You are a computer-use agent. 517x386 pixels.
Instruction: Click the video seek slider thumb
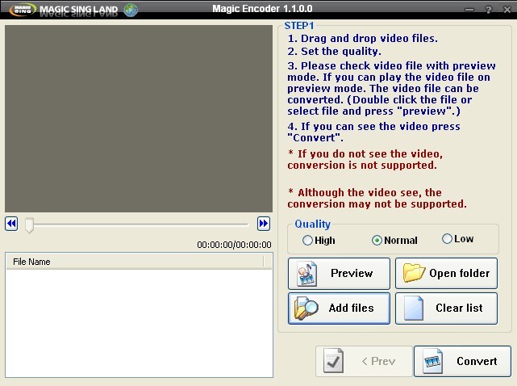(29, 225)
